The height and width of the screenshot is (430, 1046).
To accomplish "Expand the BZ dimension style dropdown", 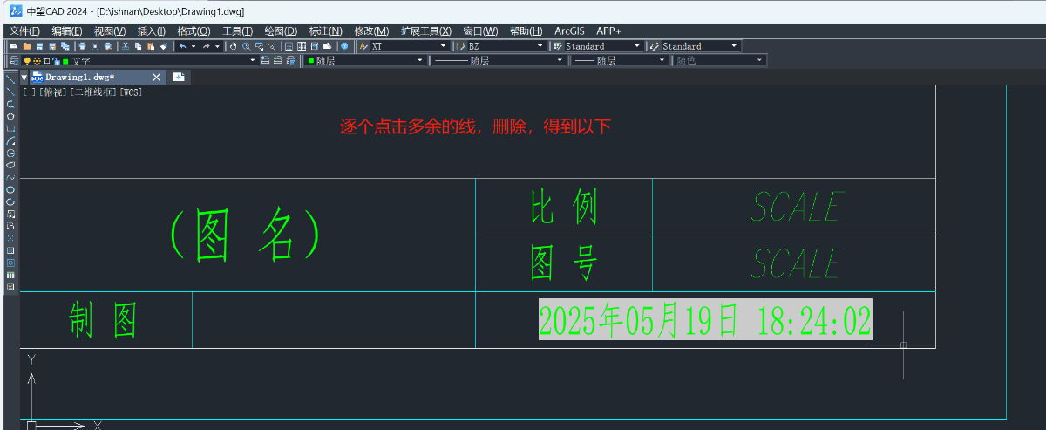I will (540, 46).
